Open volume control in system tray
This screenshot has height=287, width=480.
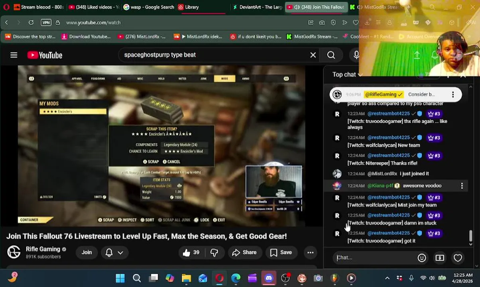pos(432,278)
